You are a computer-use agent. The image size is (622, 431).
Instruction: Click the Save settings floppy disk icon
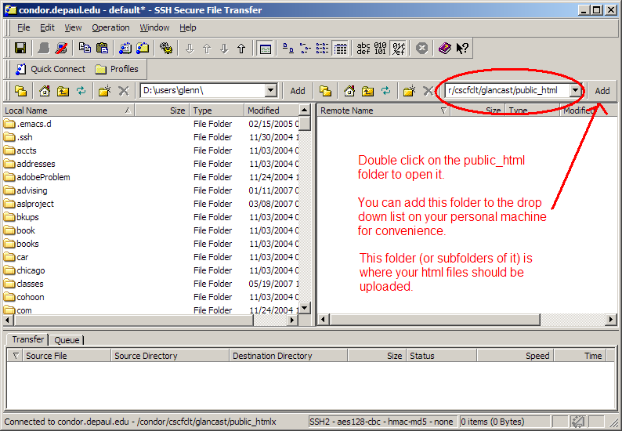point(20,49)
